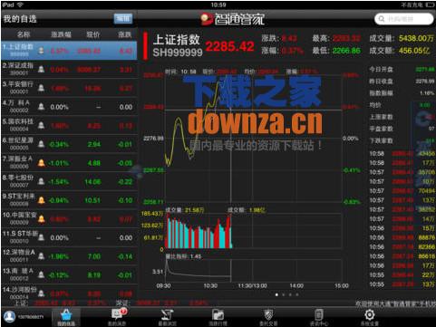Click the bell icon for 13.南玻A
This screenshot has height=327, width=436.
[x=42, y=275]
